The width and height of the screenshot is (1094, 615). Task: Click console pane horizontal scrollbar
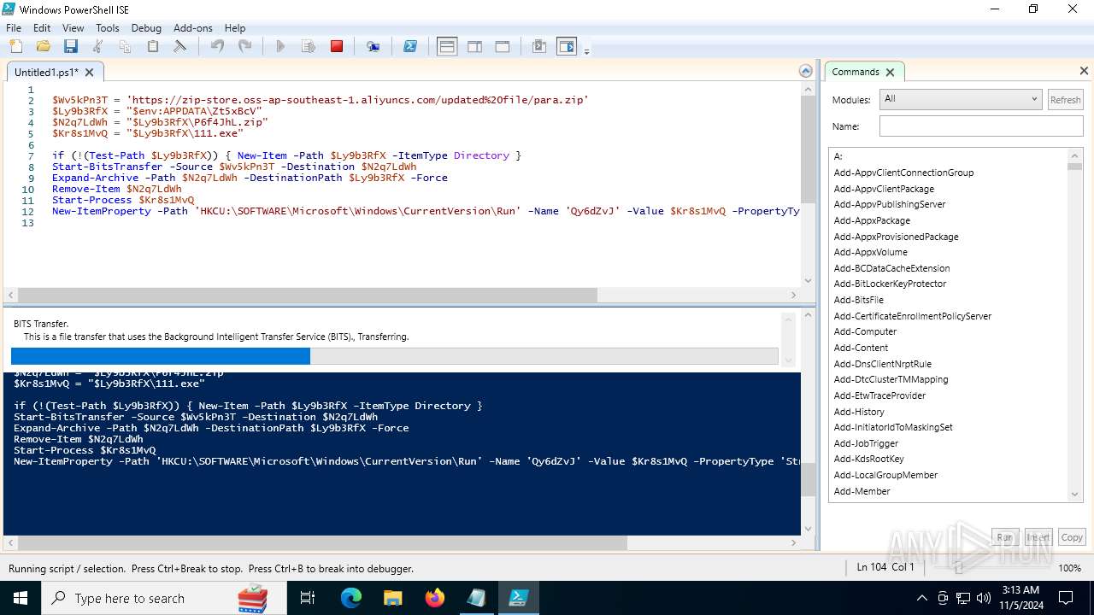pyautogui.click(x=322, y=543)
